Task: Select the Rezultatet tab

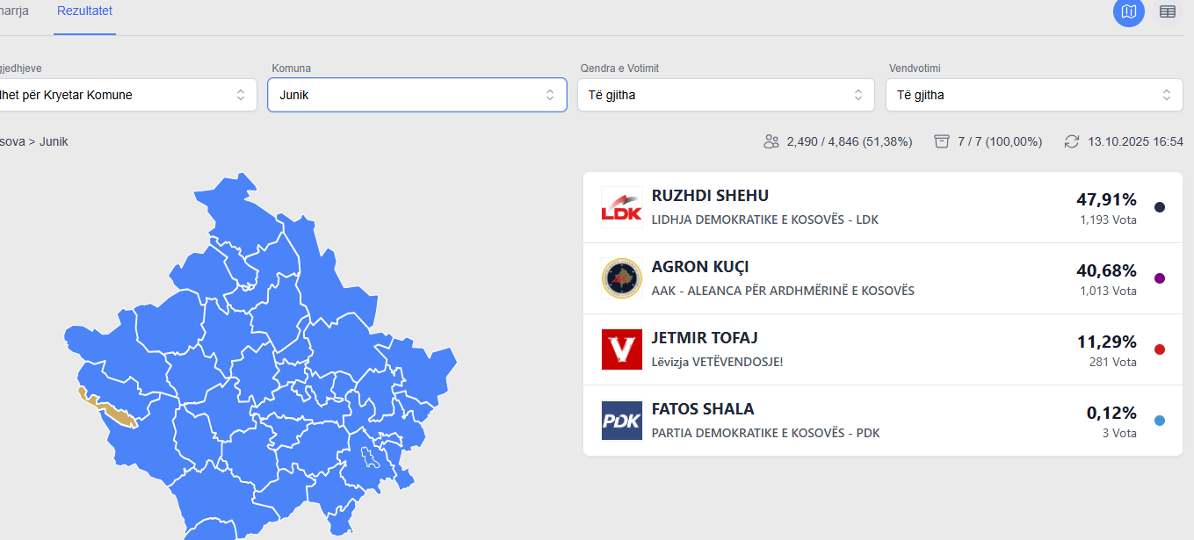Action: coord(84,11)
